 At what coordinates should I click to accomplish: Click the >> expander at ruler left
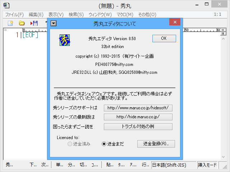[5, 30]
